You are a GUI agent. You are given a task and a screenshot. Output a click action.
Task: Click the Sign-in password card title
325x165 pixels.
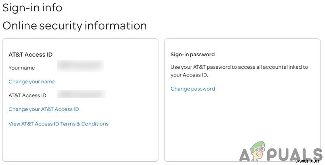click(x=192, y=55)
